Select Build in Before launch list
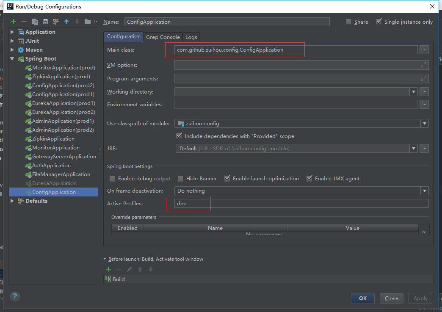Image resolution: width=442 pixels, height=312 pixels. pos(268,279)
